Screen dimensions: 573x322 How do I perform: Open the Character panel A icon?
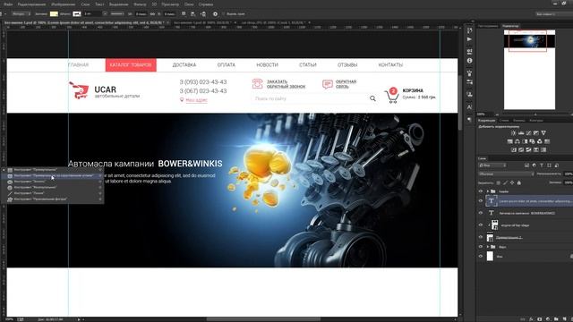tap(469, 107)
